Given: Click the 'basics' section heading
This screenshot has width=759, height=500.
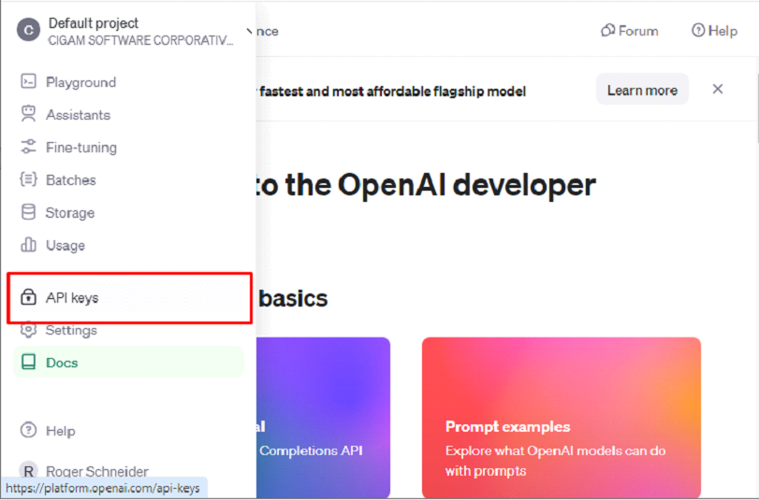Looking at the screenshot, I should 293,298.
